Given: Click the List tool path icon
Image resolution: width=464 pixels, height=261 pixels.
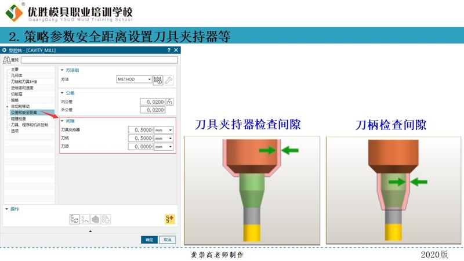Looking at the screenshot, I should pyautogui.click(x=106, y=219).
